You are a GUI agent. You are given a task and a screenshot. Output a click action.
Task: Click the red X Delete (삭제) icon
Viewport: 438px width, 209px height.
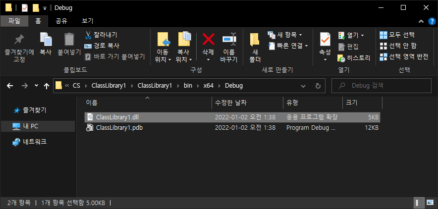tap(209, 39)
